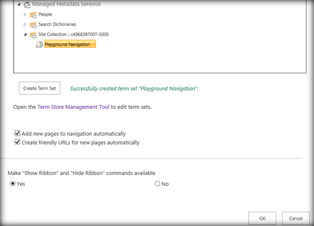314x226 pixels.
Task: Click the Create Term Set button
Action: 40,88
